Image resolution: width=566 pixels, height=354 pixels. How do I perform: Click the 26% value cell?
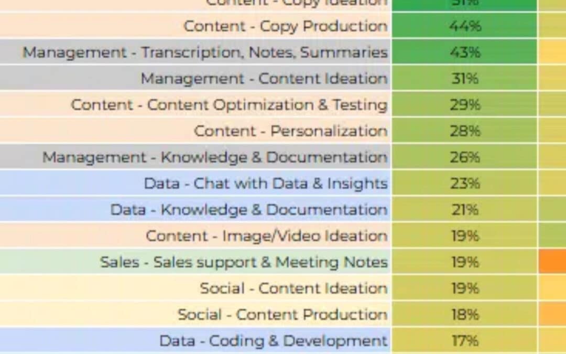[464, 157]
